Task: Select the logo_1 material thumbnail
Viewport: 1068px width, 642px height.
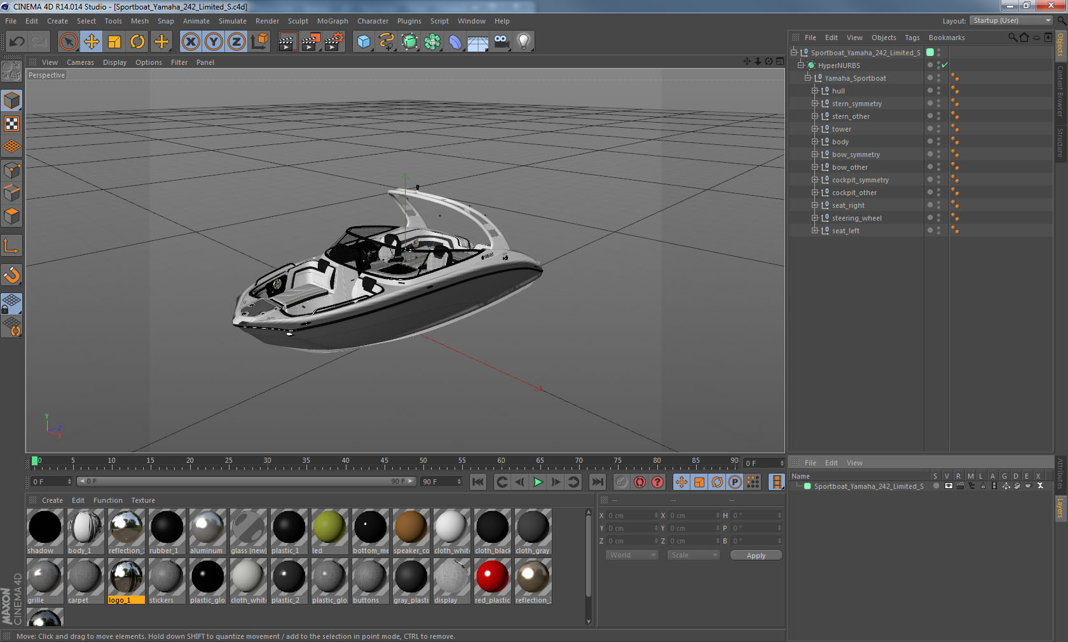Action: (126, 581)
